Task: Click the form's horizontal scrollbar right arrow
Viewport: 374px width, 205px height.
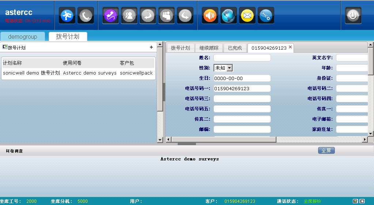Action: (x=364, y=140)
